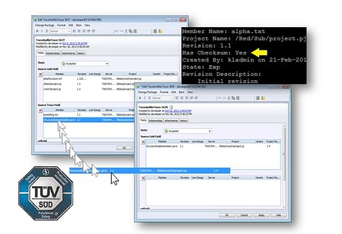The height and width of the screenshot is (234, 342).
Task: Select the StructureImplementation.java row in the 5678 Source Link table
Action: [213, 146]
